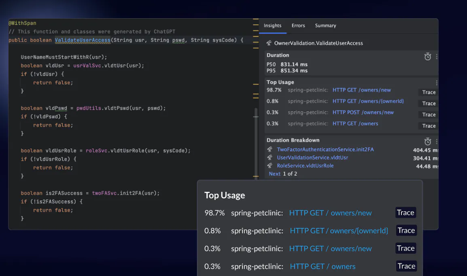This screenshot has width=467, height=276.
Task: Click the '1 of 2' page indicator
Action: pyautogui.click(x=290, y=174)
